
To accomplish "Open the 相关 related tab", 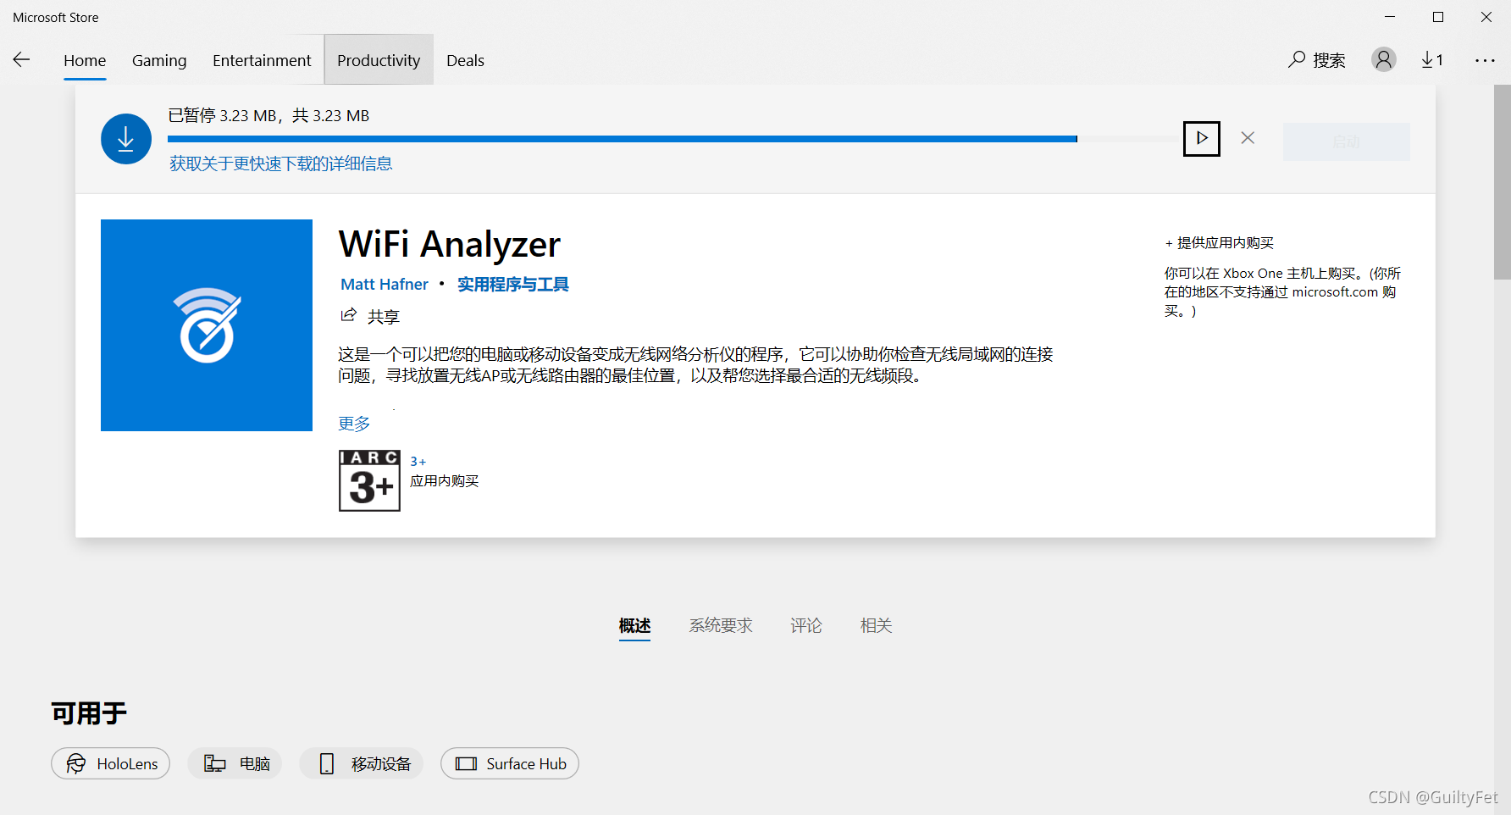I will point(877,625).
